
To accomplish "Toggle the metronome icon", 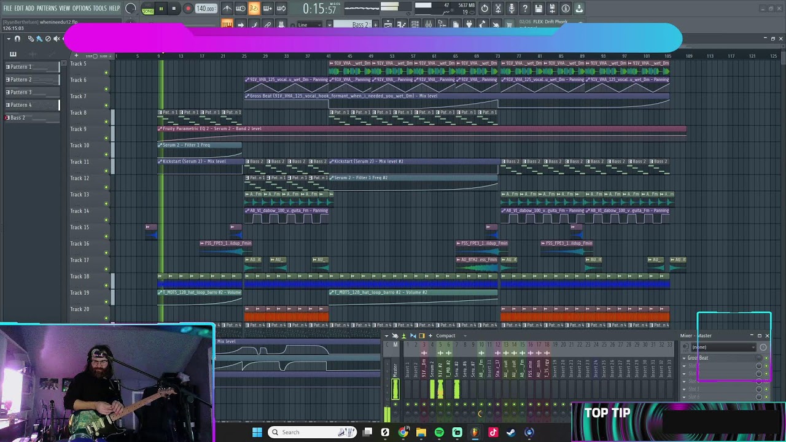I will (x=227, y=9).
